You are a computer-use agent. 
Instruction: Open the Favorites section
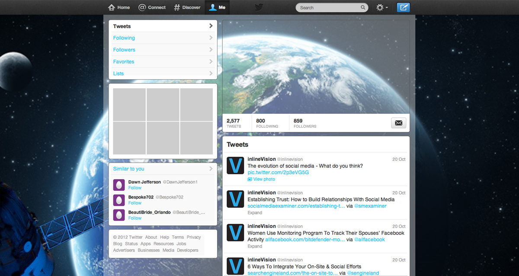click(123, 61)
